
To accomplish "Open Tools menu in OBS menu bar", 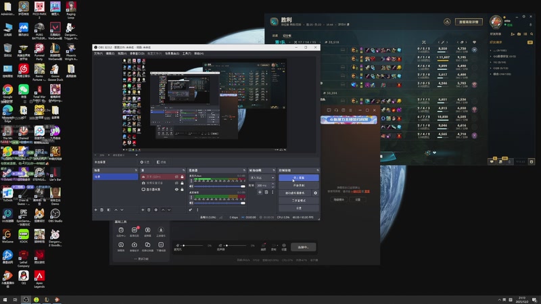I will pyautogui.click(x=187, y=53).
